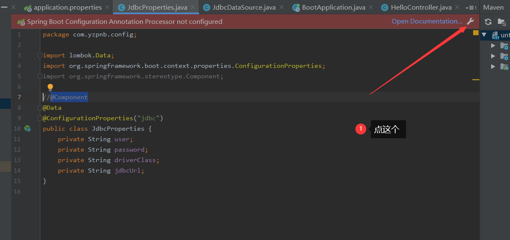This screenshot has height=240, width=510.
Task: Click "user" field on line 11
Action: pos(122,139)
